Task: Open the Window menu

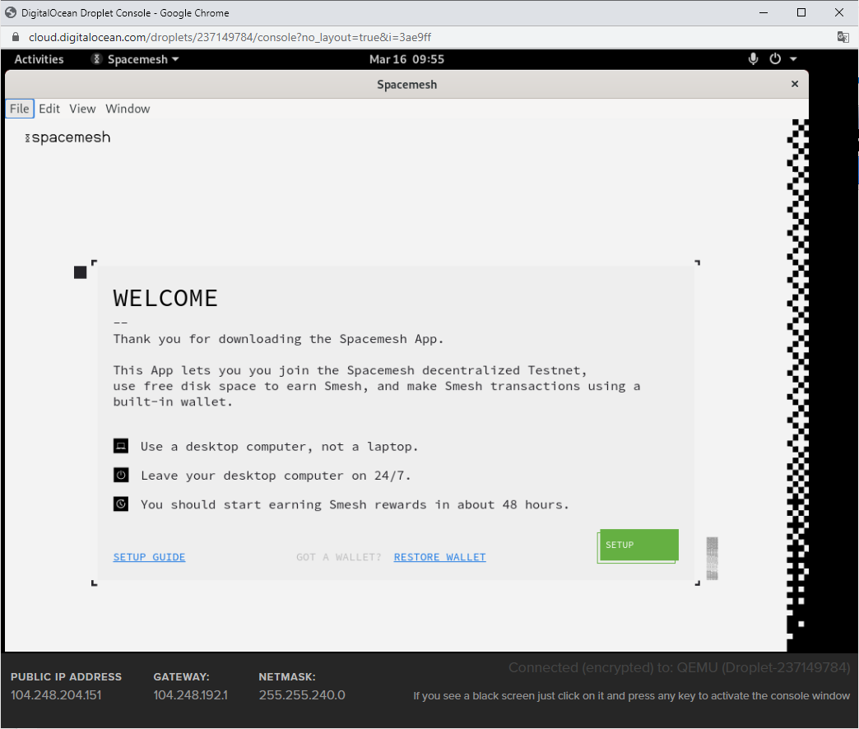Action: coord(128,109)
